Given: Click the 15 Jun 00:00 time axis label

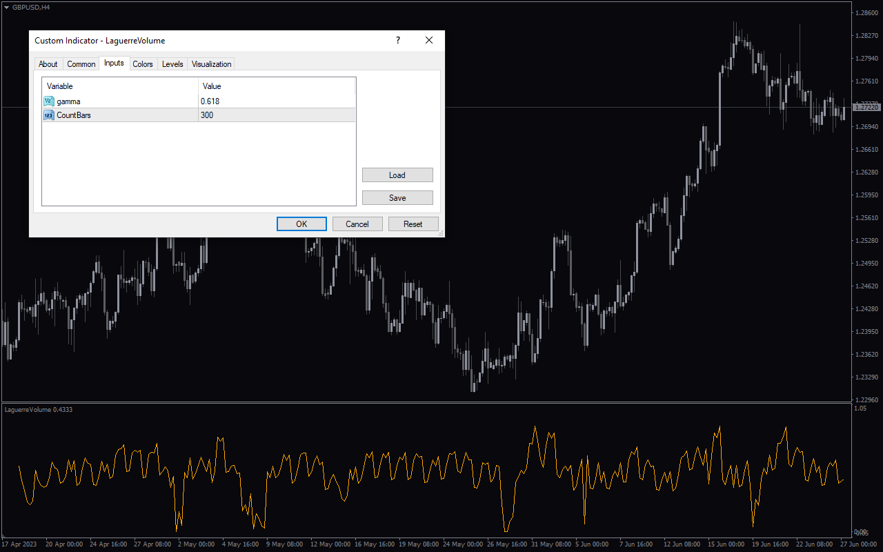Looking at the screenshot, I should pos(726,544).
